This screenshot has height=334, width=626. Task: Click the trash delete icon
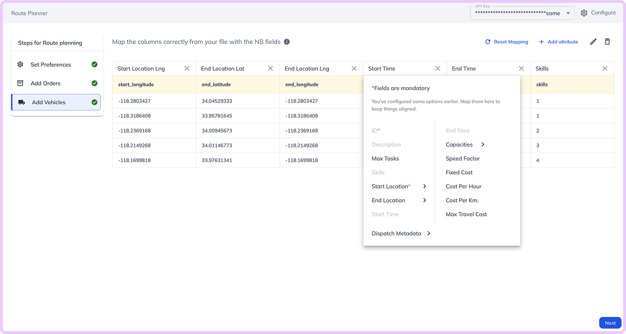click(x=608, y=42)
